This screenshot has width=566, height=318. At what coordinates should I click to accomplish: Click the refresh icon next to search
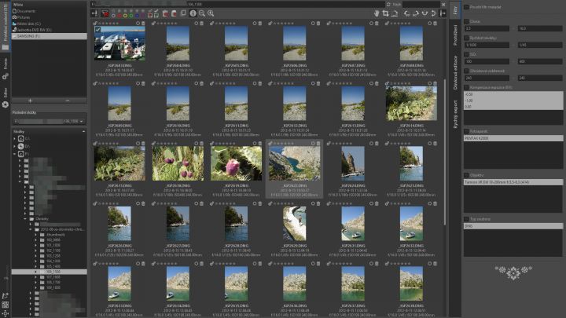(x=388, y=5)
